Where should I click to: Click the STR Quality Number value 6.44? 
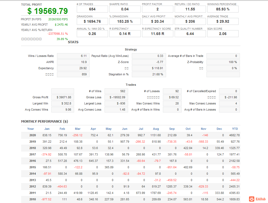click(x=190, y=34)
